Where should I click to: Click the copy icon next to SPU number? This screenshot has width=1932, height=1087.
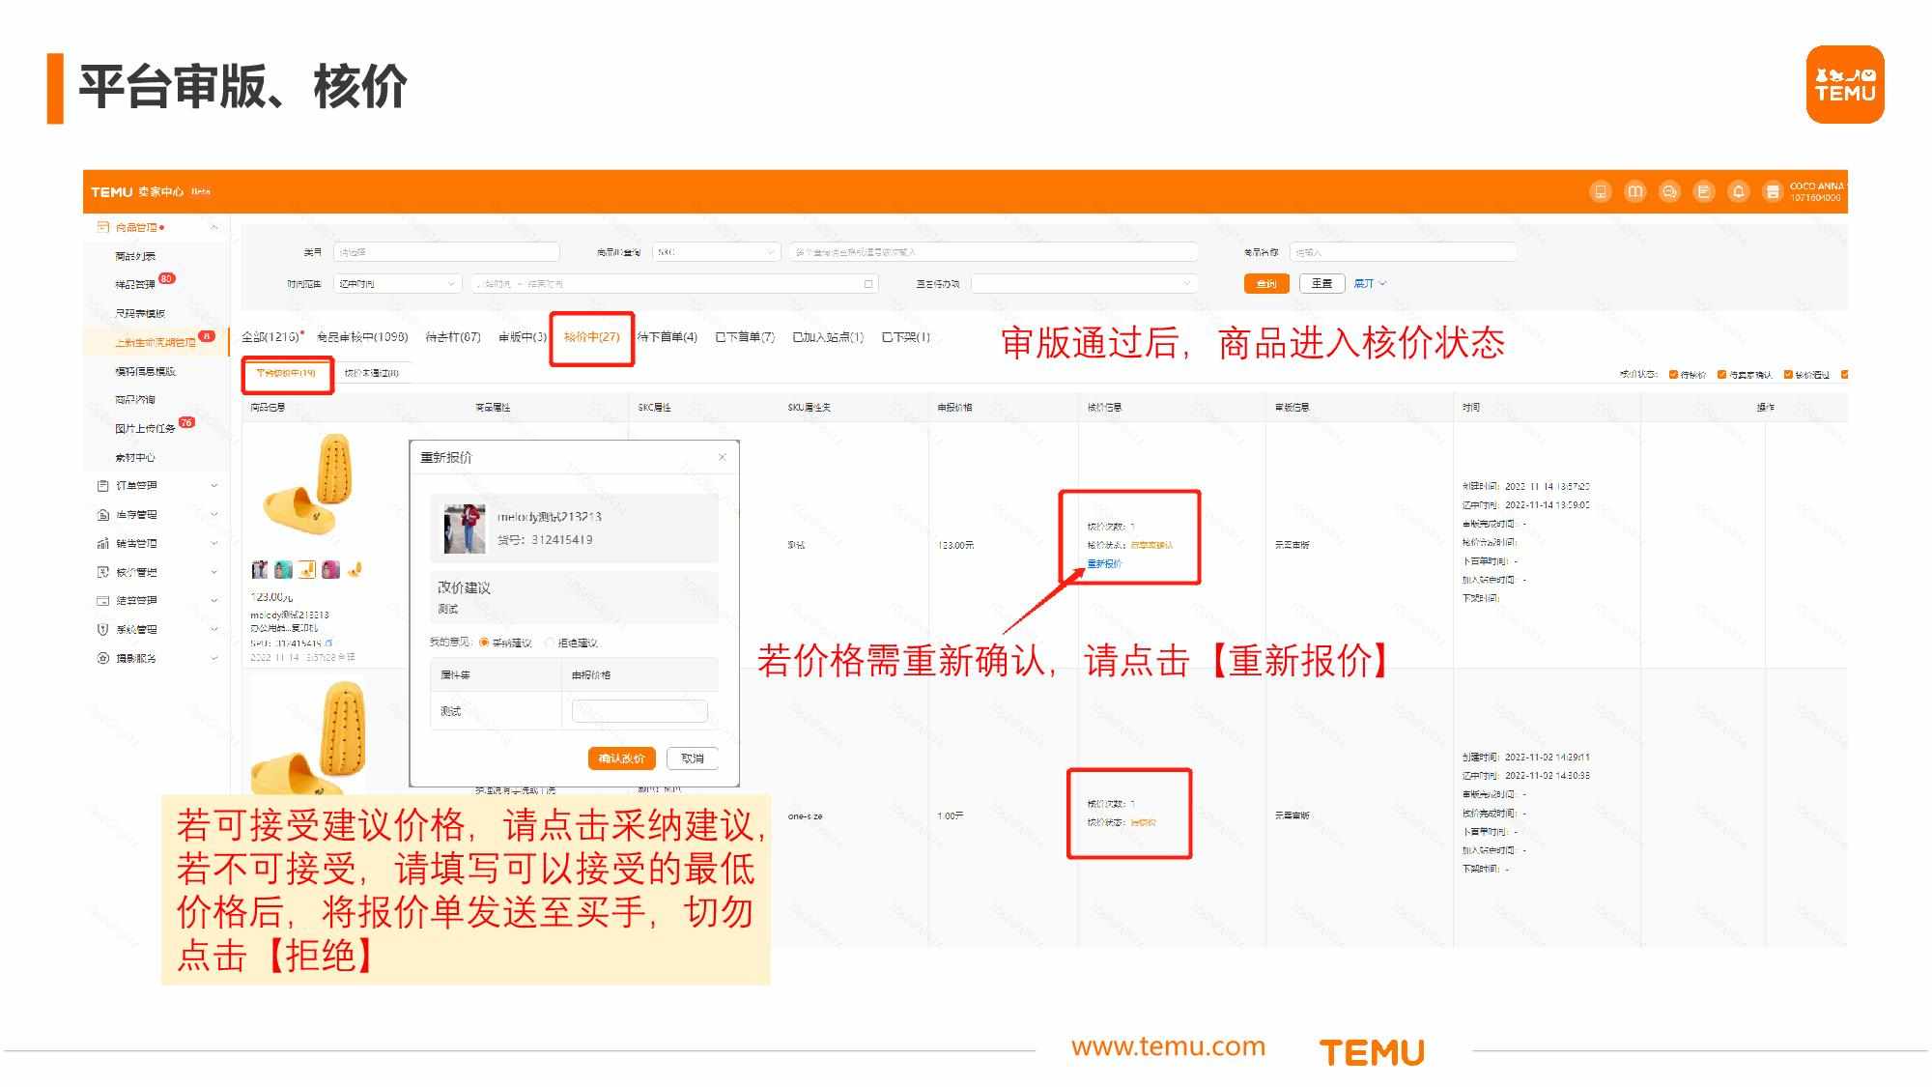click(x=329, y=643)
